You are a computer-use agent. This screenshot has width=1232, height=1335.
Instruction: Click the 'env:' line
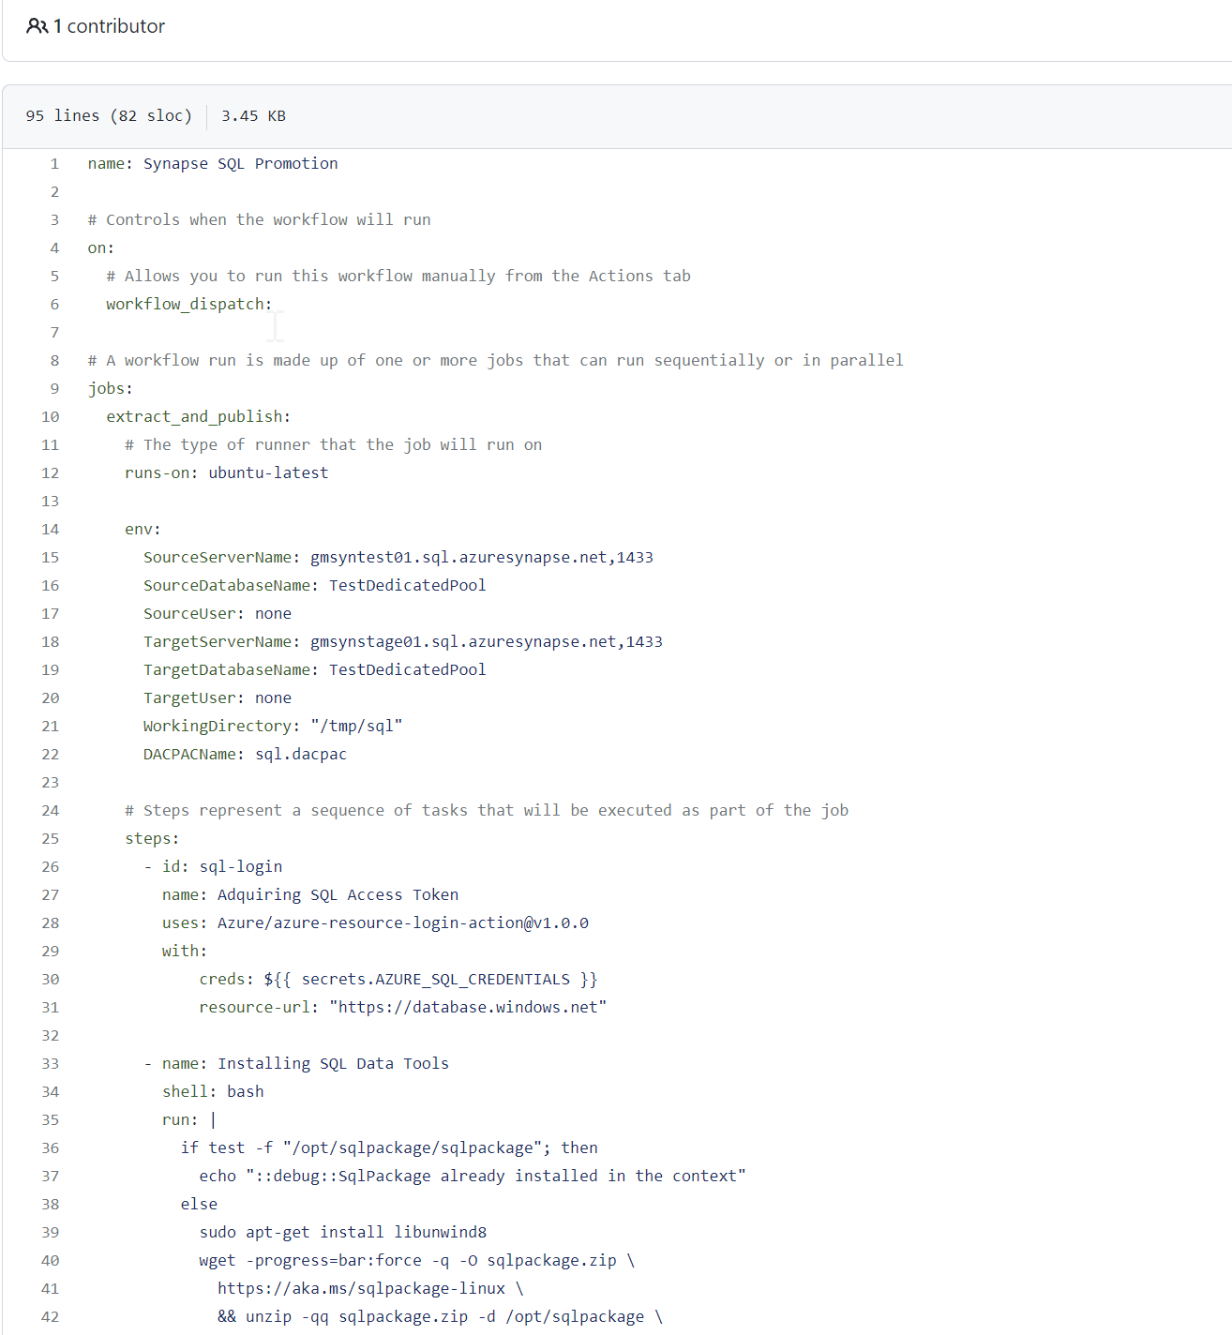pos(143,530)
